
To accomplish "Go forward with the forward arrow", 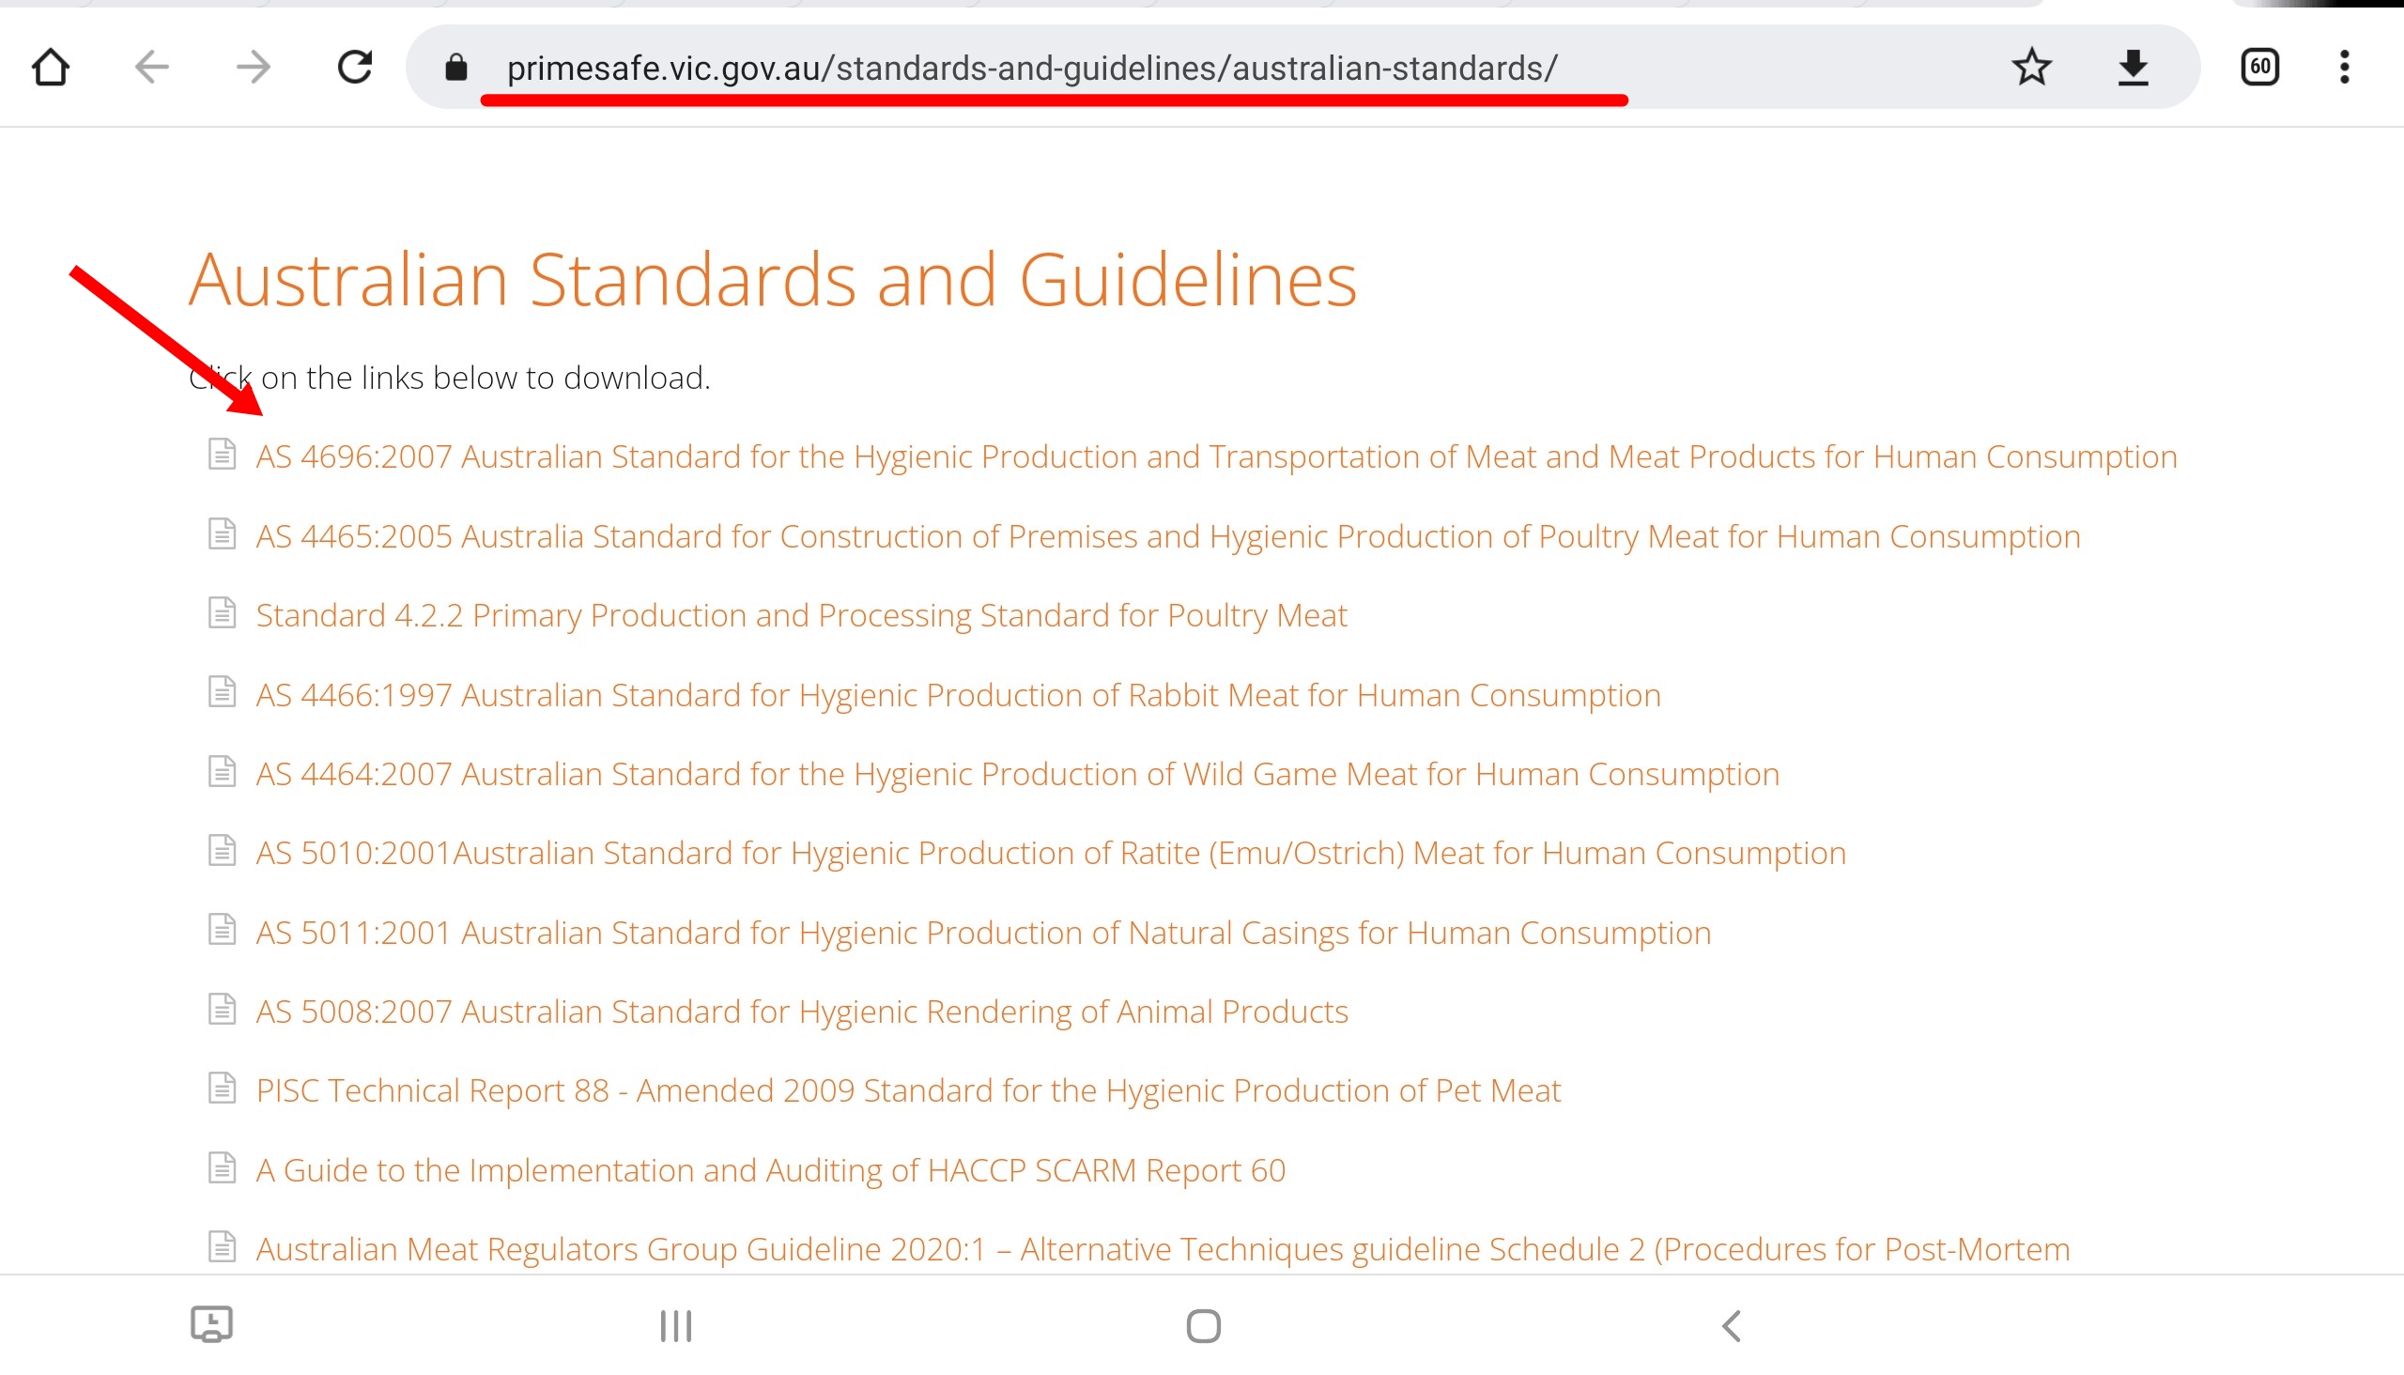I will coord(253,68).
